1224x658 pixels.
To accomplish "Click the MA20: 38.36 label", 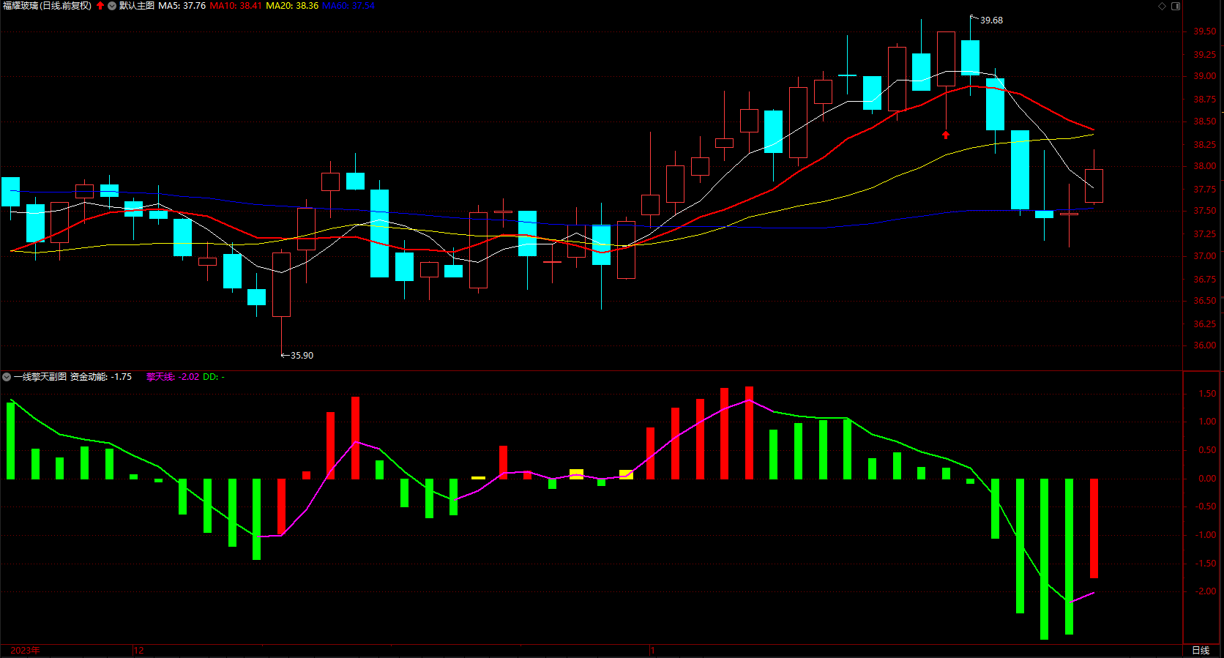I will coord(292,6).
